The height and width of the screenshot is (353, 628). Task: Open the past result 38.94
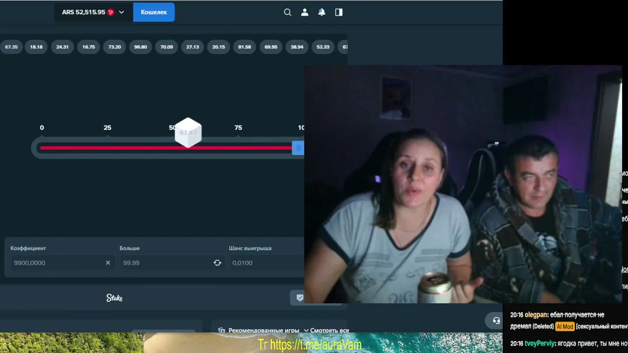tap(297, 47)
